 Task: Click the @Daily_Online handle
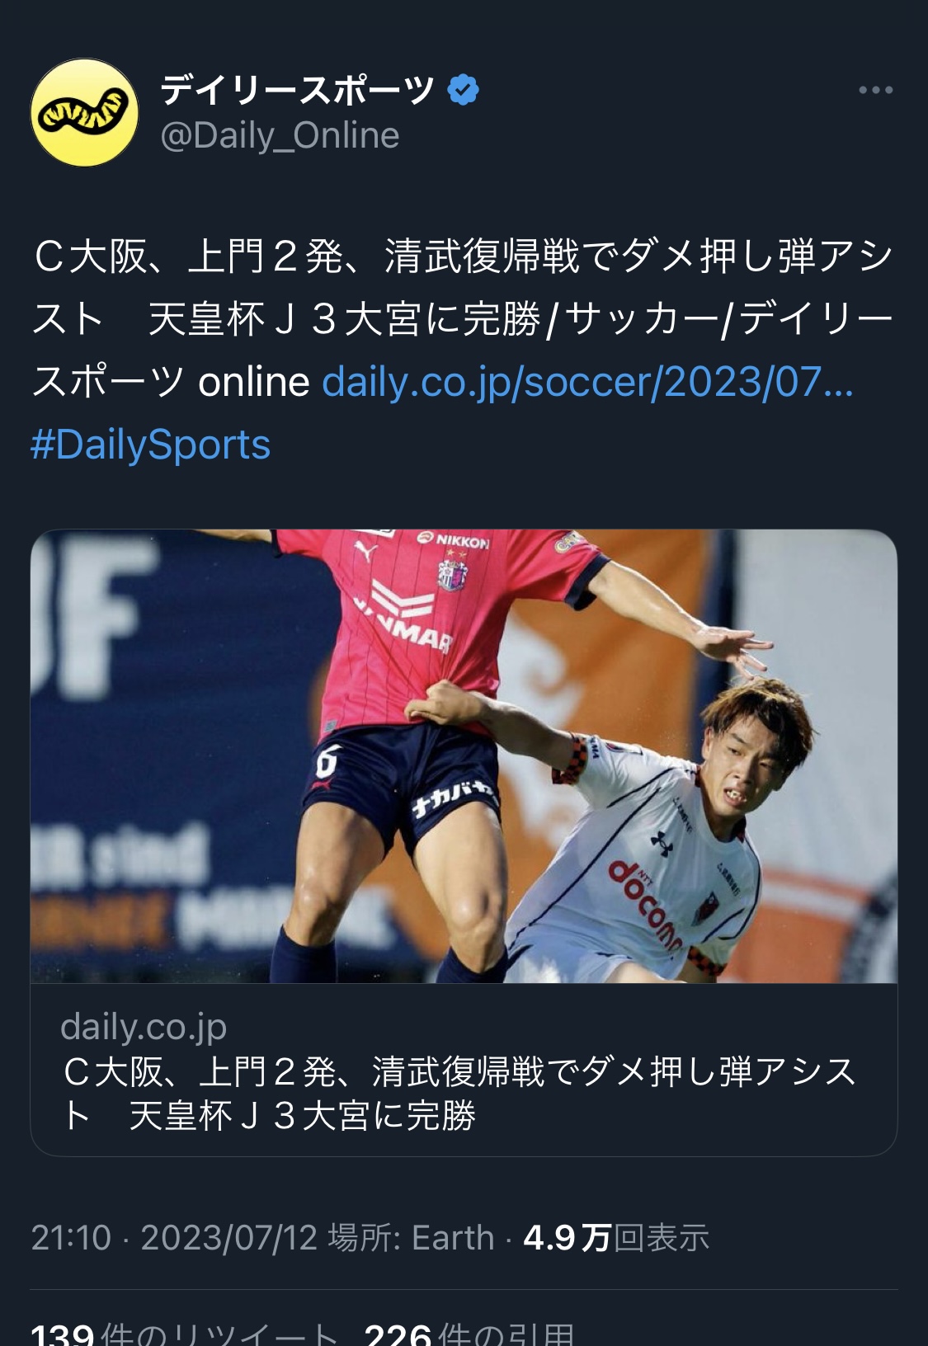(x=280, y=135)
